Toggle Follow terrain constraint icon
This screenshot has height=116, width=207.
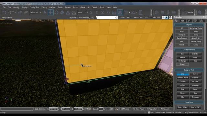tap(114, 13)
